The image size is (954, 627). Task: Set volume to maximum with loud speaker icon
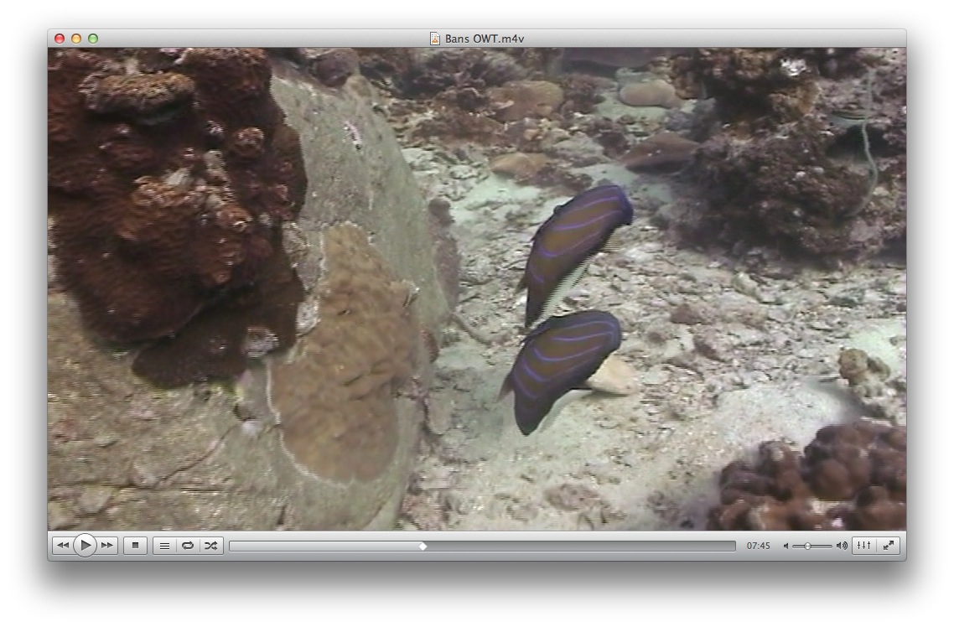[842, 546]
